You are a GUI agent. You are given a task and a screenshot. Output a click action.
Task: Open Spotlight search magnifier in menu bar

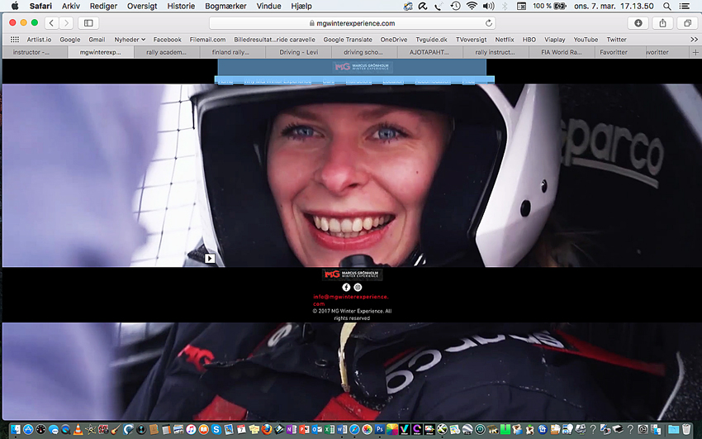pos(666,6)
